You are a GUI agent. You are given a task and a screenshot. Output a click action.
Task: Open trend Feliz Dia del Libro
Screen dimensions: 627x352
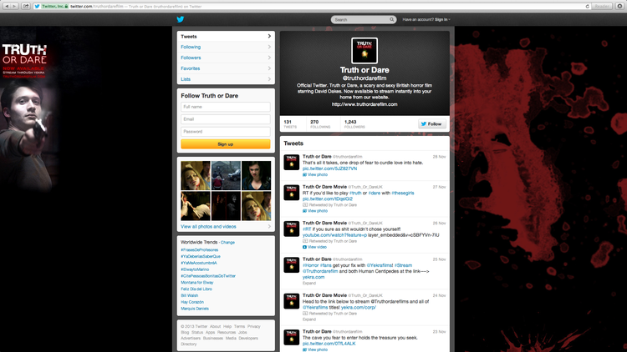196,289
